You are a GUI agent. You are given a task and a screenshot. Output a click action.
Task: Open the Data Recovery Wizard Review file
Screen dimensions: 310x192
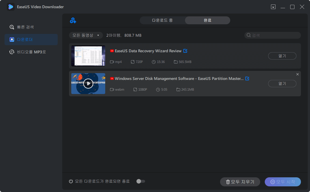(x=282, y=56)
